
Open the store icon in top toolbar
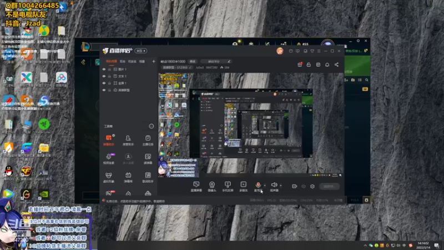click(x=318, y=64)
